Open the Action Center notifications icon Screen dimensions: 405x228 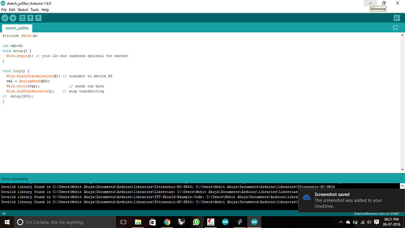click(377, 222)
